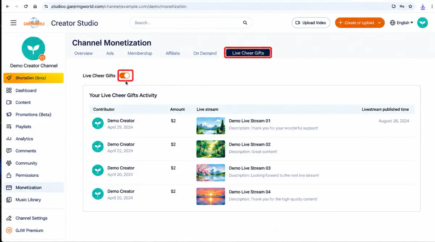
Task: Click the date "August 26, 2024"
Action: 394,121
